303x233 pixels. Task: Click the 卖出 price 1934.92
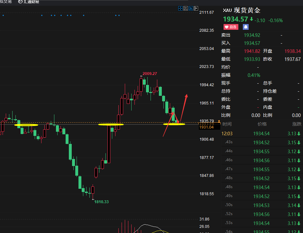coord(252,35)
